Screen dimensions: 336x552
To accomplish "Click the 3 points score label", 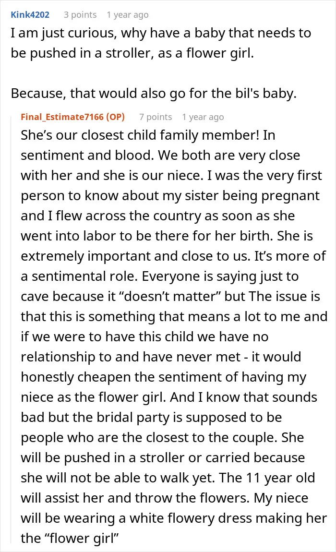I will [80, 15].
